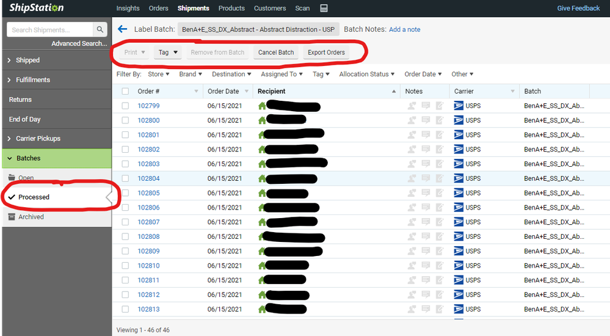Toggle the select-all checkbox in header

pyautogui.click(x=125, y=91)
